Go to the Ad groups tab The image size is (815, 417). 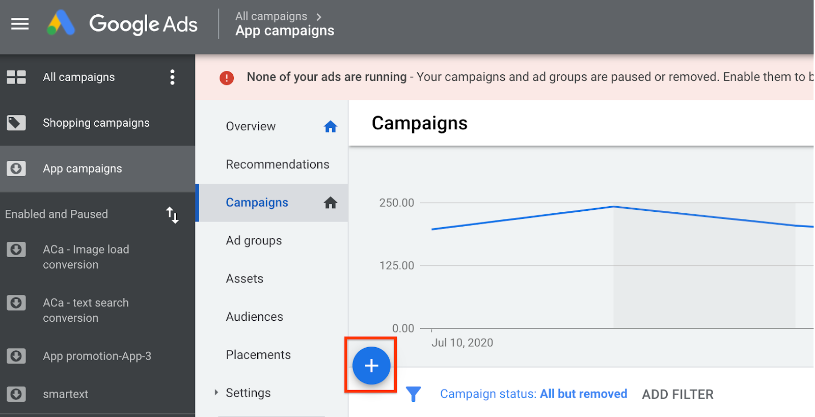click(x=254, y=241)
